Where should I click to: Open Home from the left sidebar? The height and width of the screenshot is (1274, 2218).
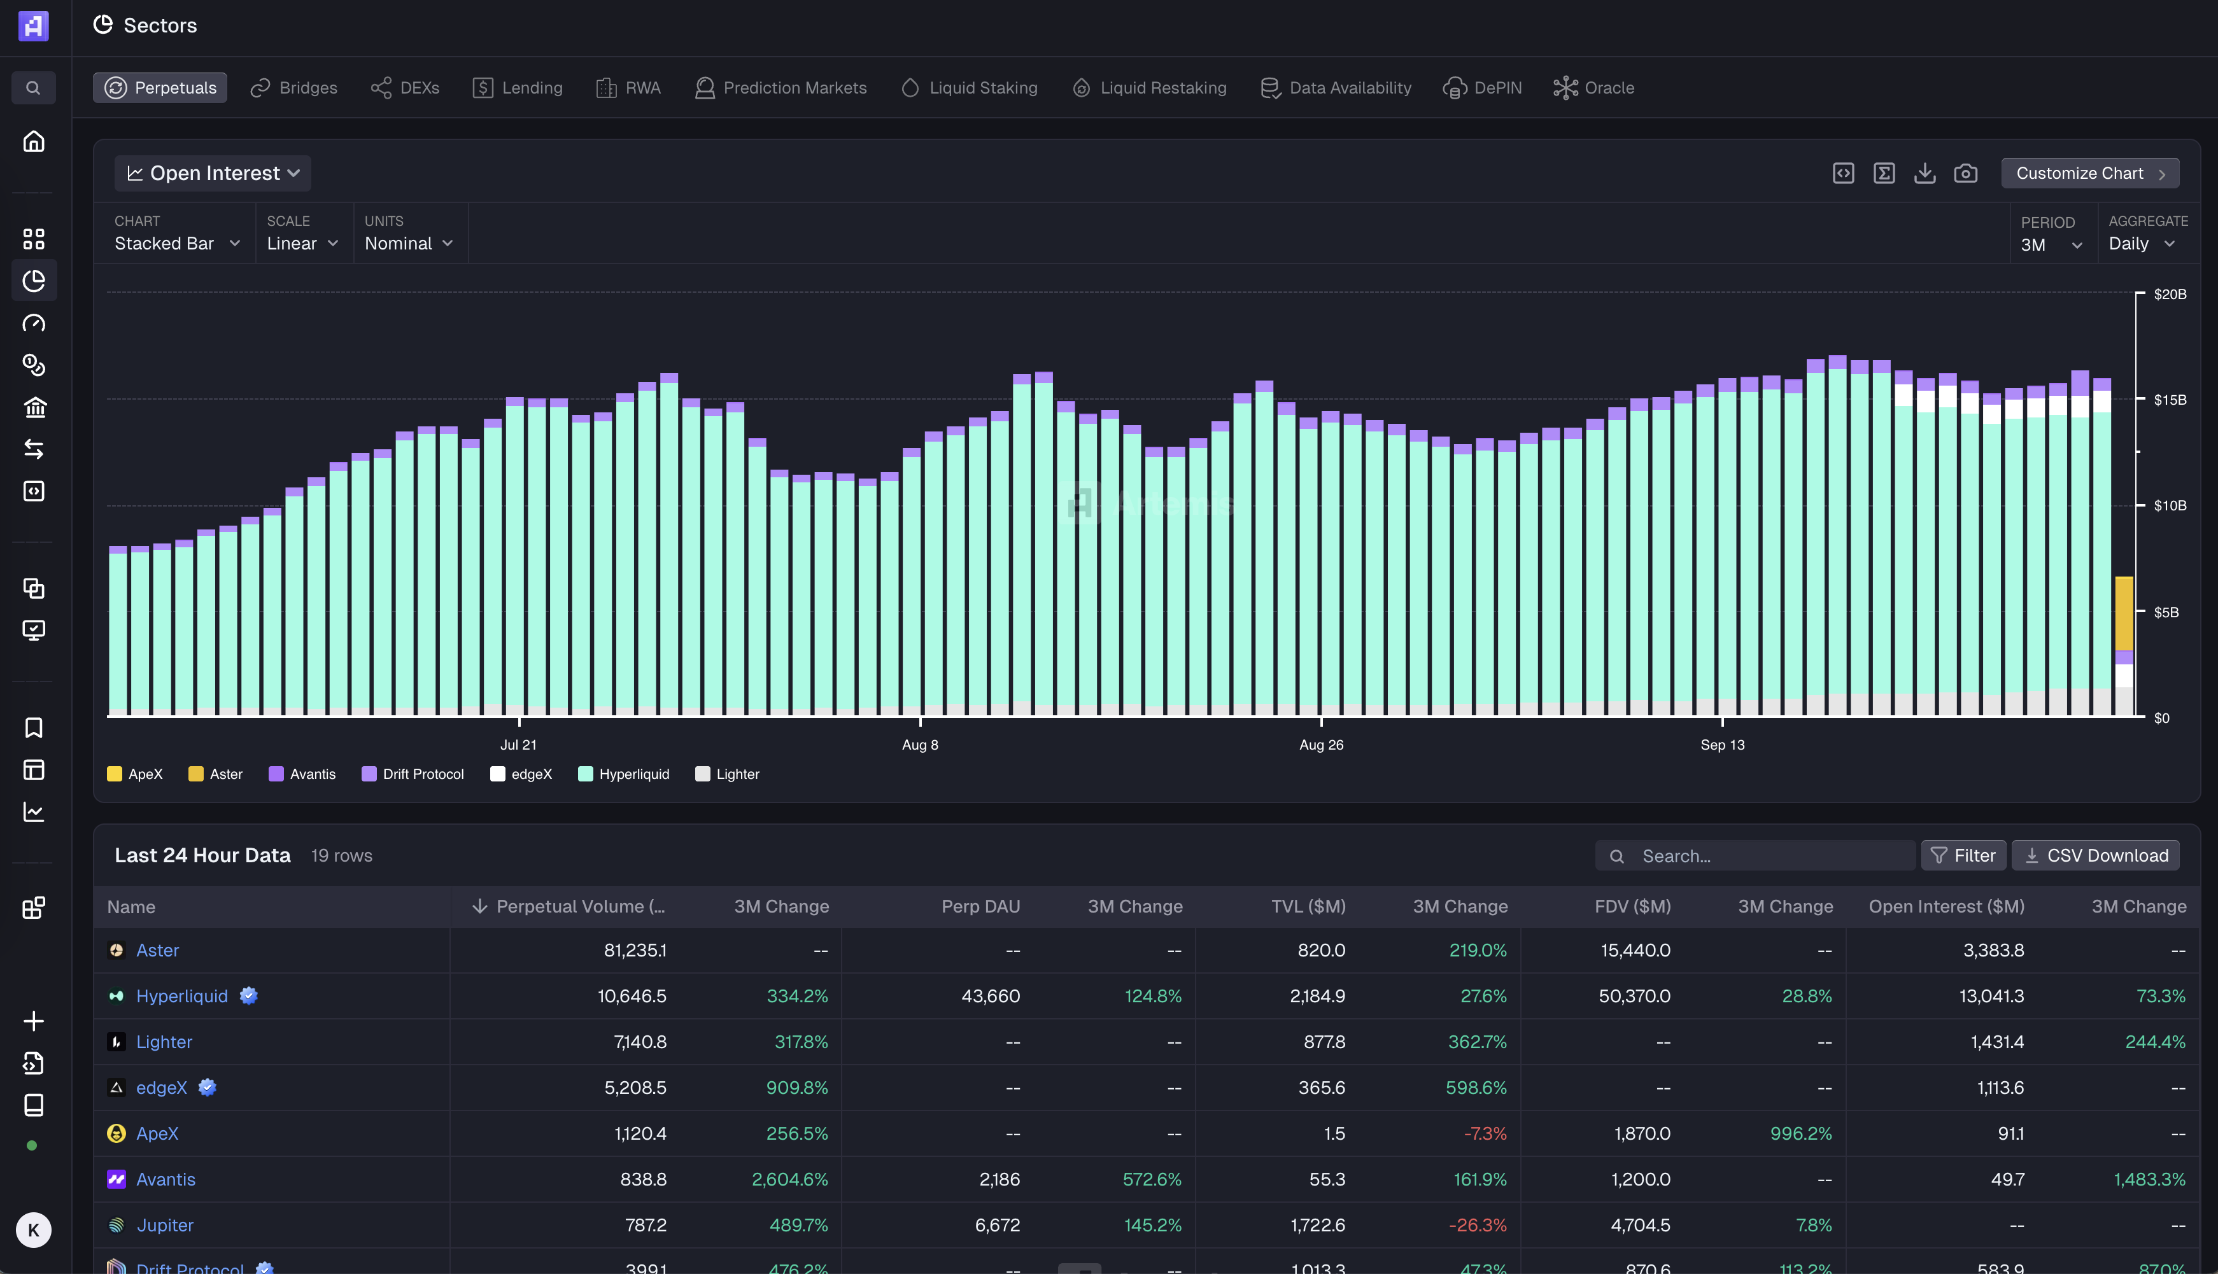coord(33,142)
